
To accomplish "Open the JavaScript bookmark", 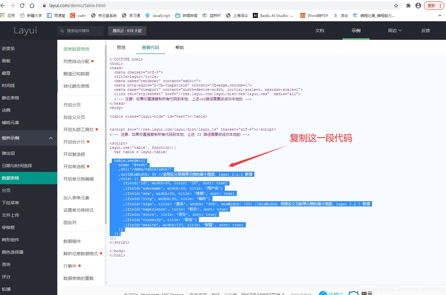I will pos(158,15).
